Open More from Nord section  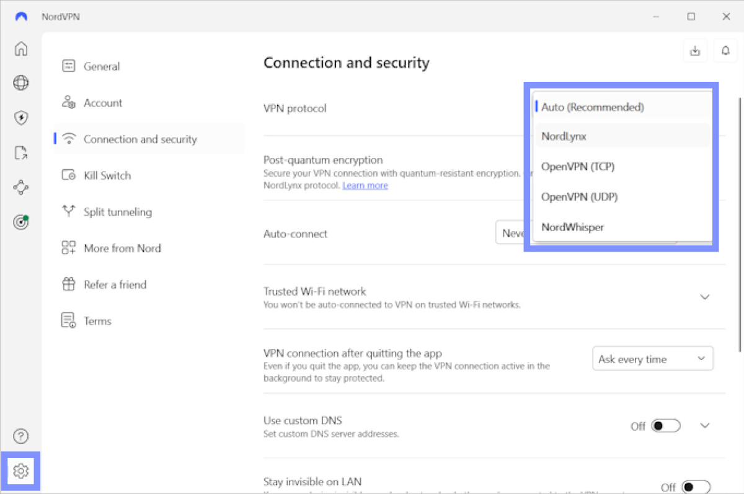click(149, 249)
